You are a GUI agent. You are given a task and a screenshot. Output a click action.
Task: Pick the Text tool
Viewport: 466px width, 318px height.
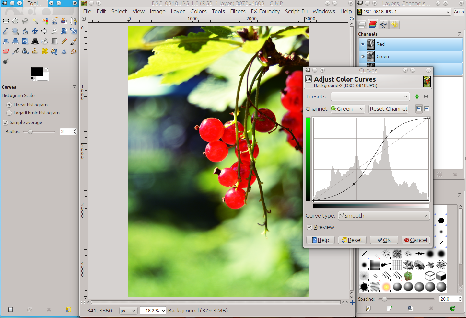coord(35,41)
